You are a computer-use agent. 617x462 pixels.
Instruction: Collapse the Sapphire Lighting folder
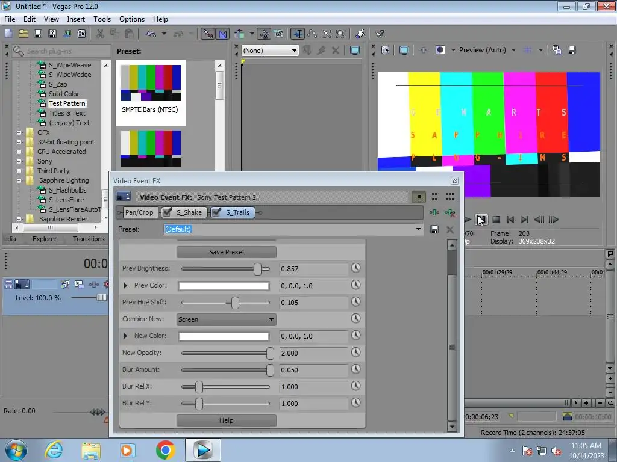[x=19, y=180]
